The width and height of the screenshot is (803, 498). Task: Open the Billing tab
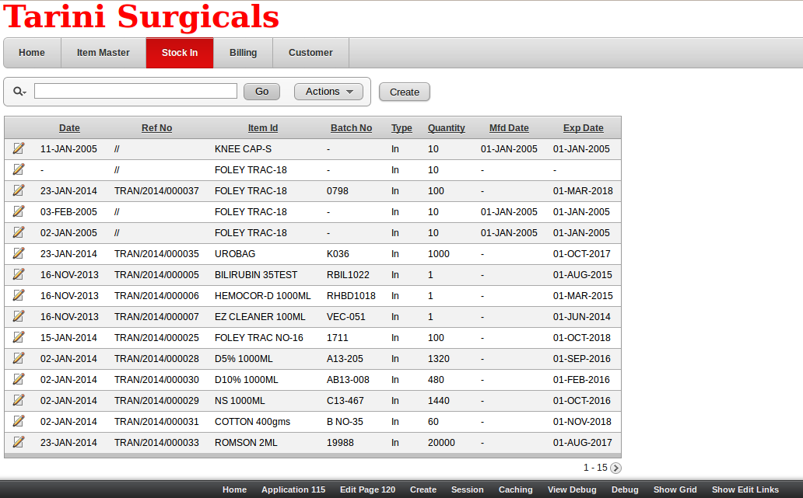coord(243,53)
